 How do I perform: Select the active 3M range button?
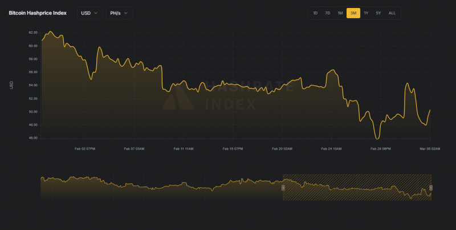tap(353, 13)
